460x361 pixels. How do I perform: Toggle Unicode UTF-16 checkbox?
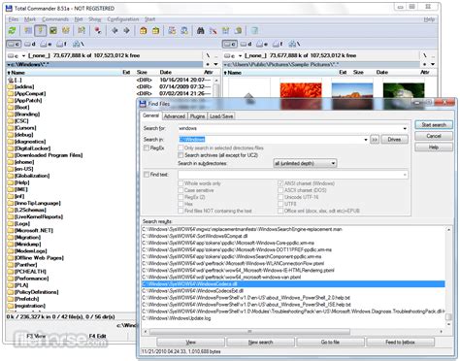coord(280,197)
